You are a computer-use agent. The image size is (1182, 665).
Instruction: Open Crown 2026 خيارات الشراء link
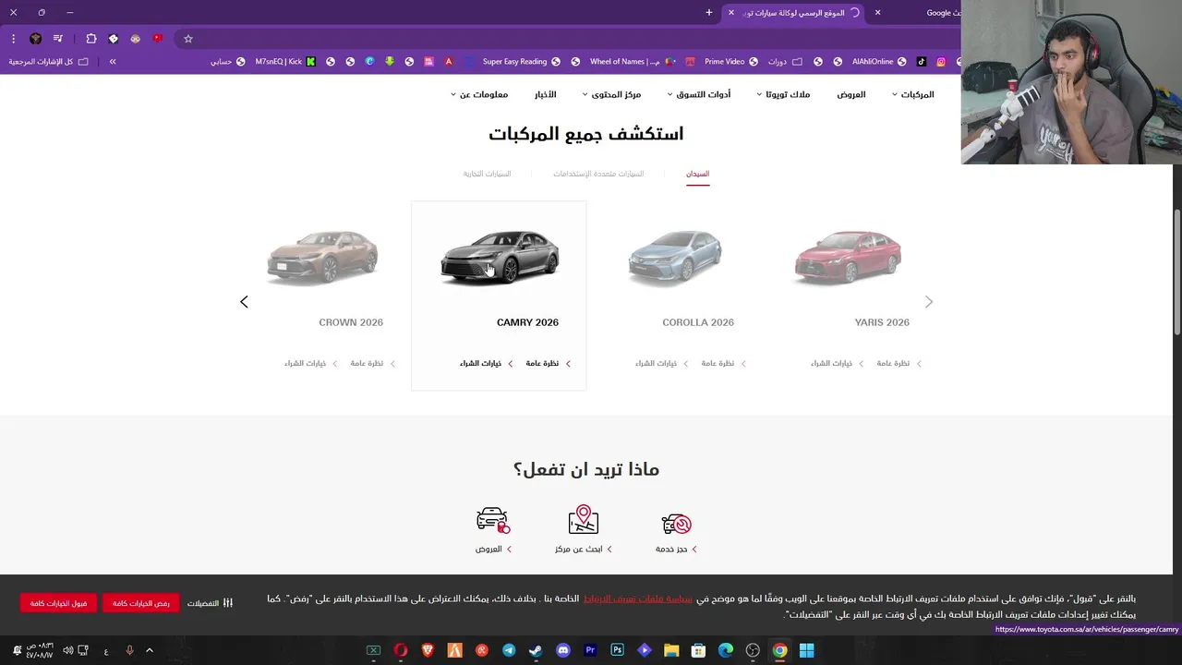tap(310, 364)
